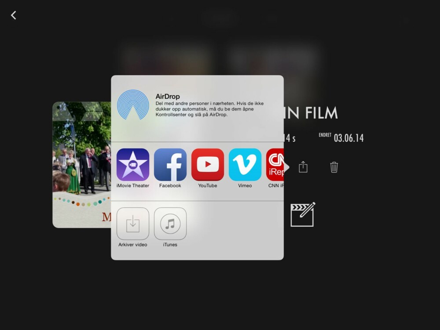The image size is (440, 330).
Task: Share the video to Vimeo
Action: (245, 165)
